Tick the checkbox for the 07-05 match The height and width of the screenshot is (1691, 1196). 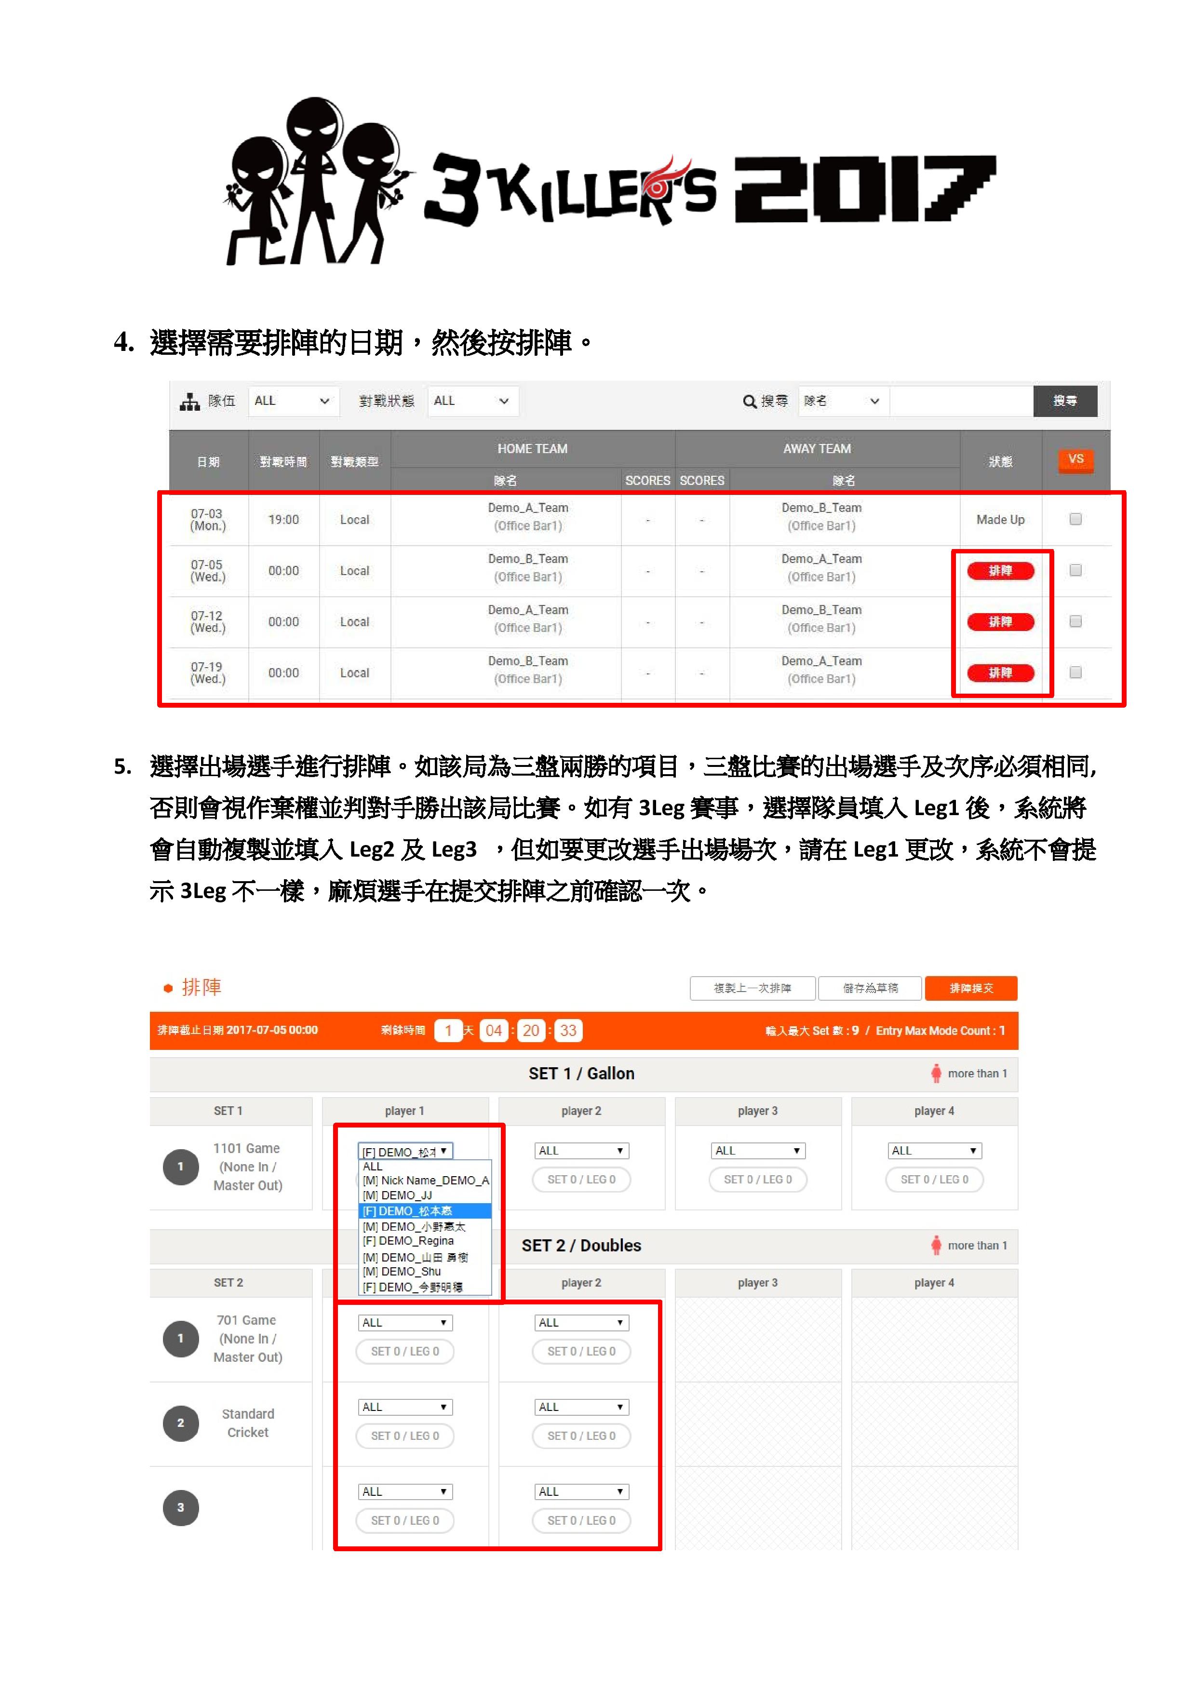tap(1075, 570)
